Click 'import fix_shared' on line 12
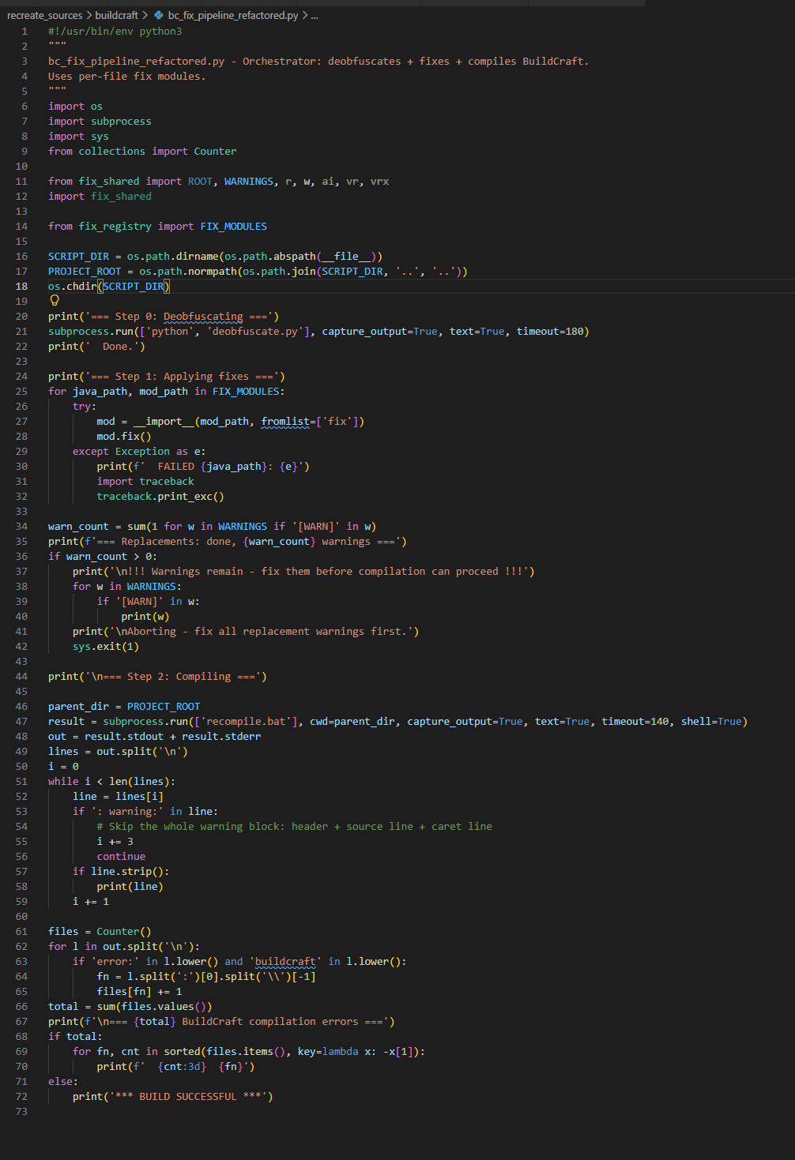795x1160 pixels. point(100,197)
